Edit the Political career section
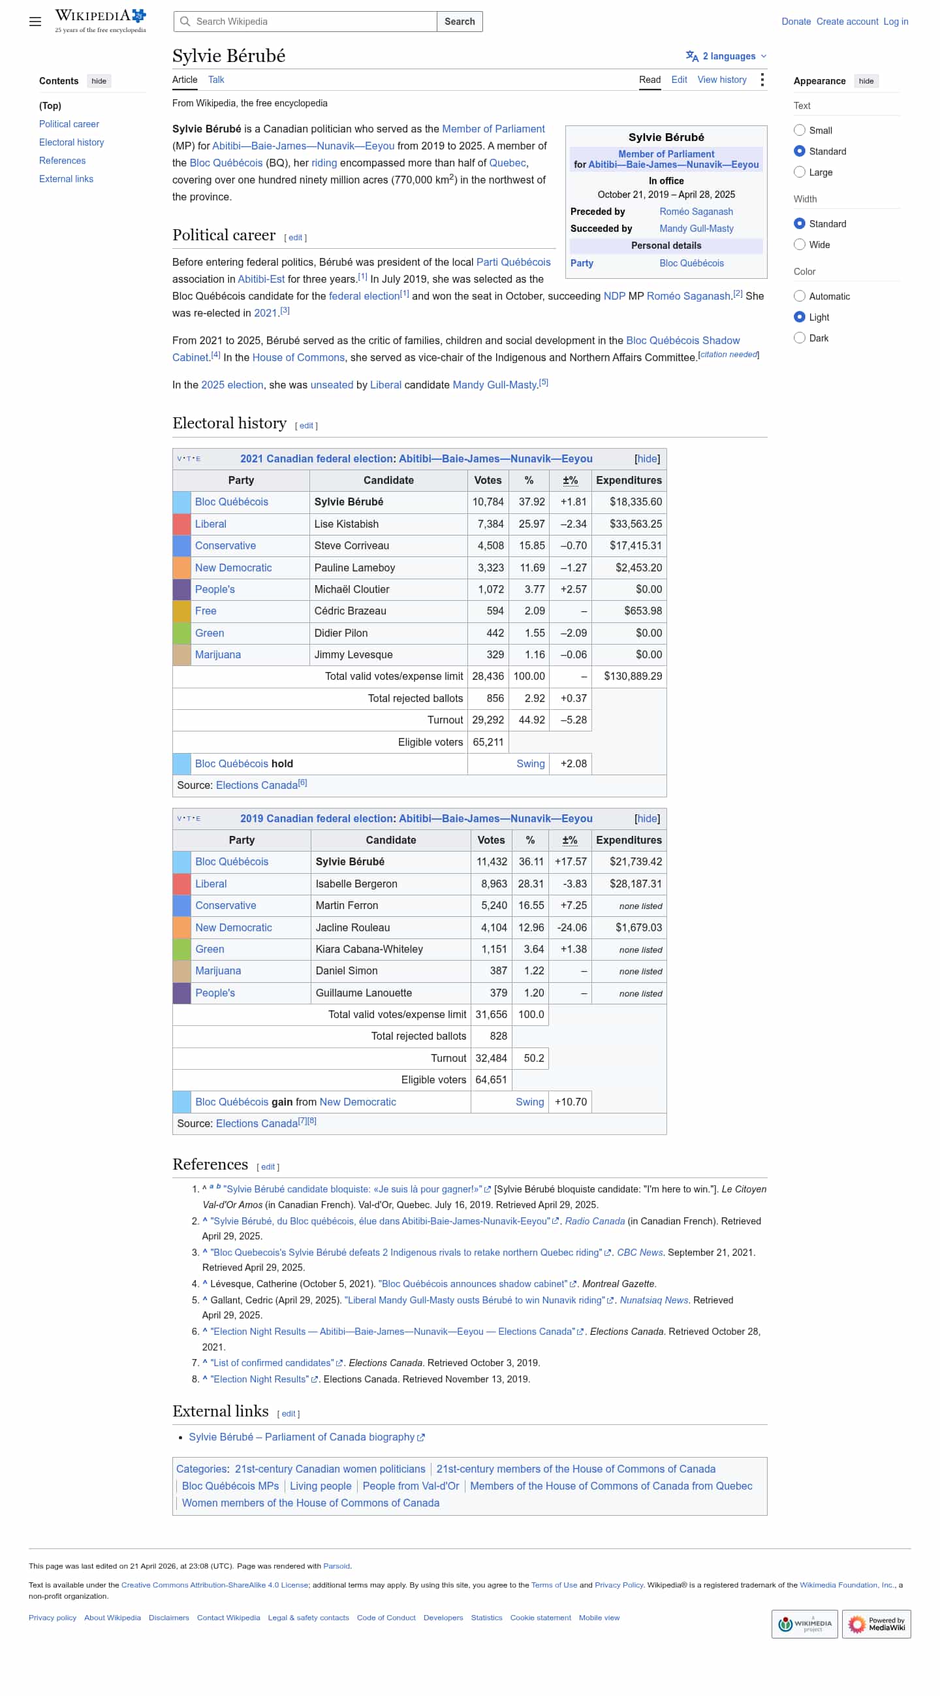This screenshot has height=1696, width=940. coord(296,238)
